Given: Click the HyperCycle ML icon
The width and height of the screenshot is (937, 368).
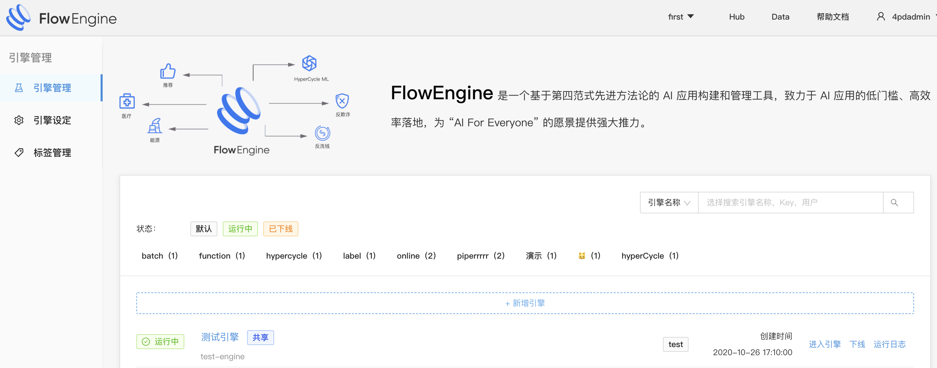Looking at the screenshot, I should pyautogui.click(x=309, y=63).
